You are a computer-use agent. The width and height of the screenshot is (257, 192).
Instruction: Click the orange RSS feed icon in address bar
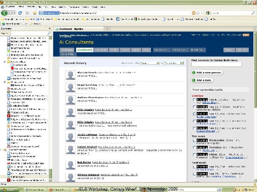193,13
